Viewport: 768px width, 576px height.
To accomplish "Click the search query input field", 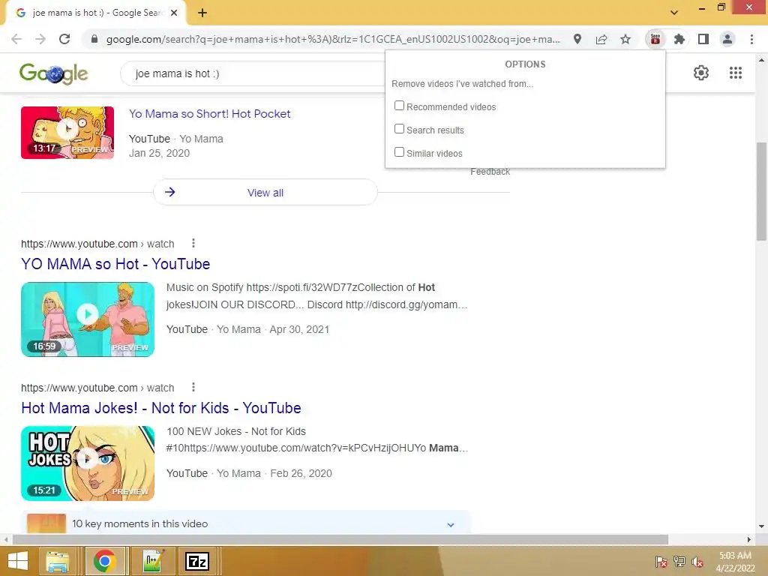I will point(252,73).
